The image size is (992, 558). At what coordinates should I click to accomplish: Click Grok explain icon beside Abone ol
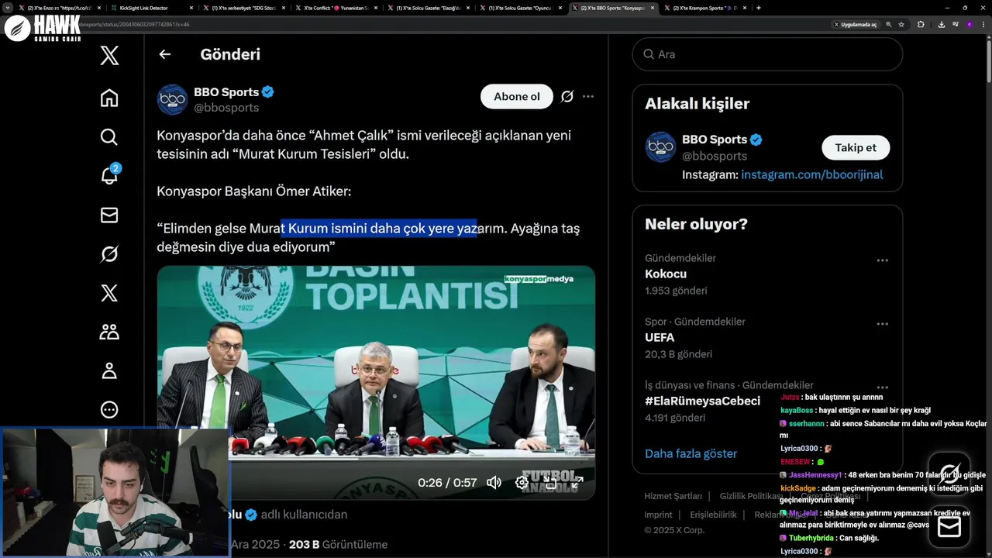tap(567, 96)
